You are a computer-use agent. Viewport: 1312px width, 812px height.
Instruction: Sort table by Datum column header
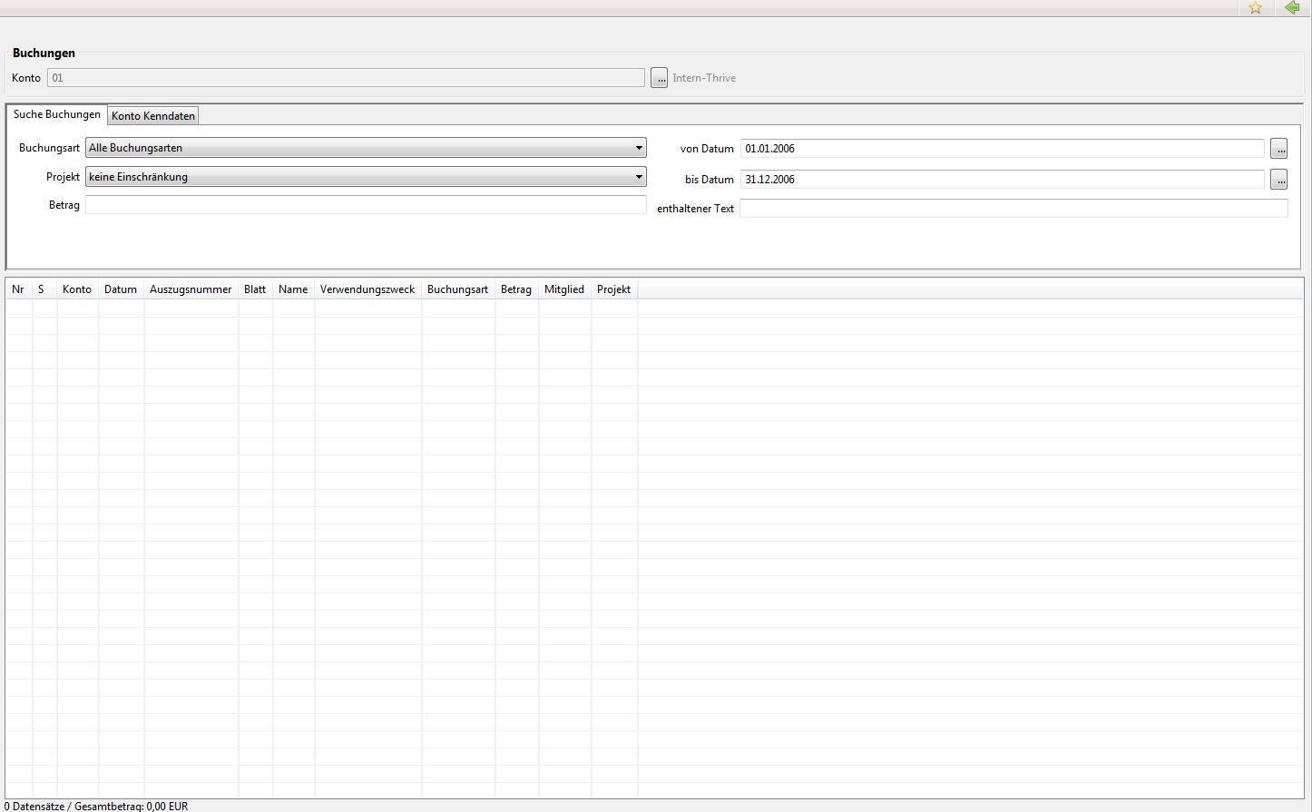pyautogui.click(x=121, y=289)
